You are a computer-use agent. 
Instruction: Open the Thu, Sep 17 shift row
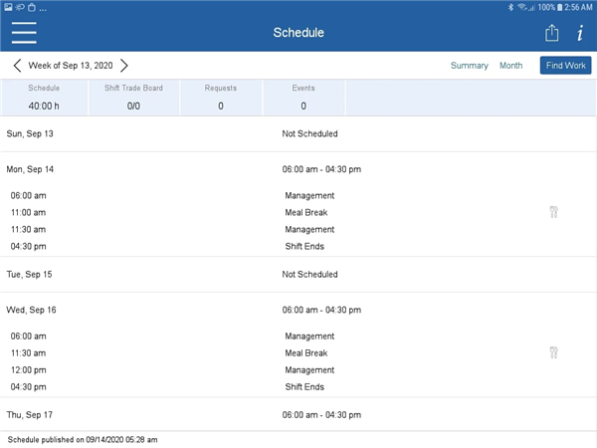click(298, 414)
